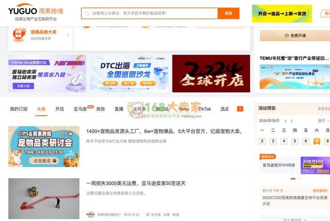The width and height of the screenshot is (330, 221).
Task: Open the TEMU半托管产业带巡回 headline
Action: 294,58
